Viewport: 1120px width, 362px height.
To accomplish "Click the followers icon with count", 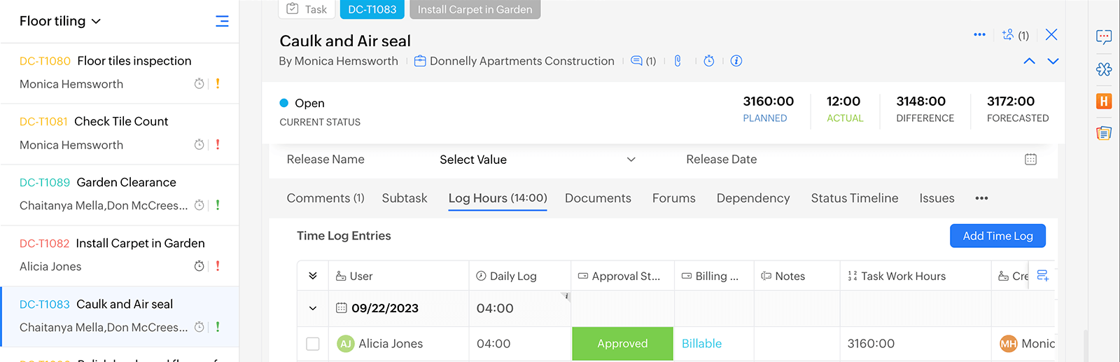I will coord(1015,35).
